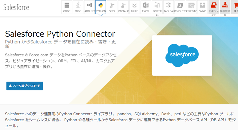Click the ベータ版ダウンロード button

tap(25, 86)
